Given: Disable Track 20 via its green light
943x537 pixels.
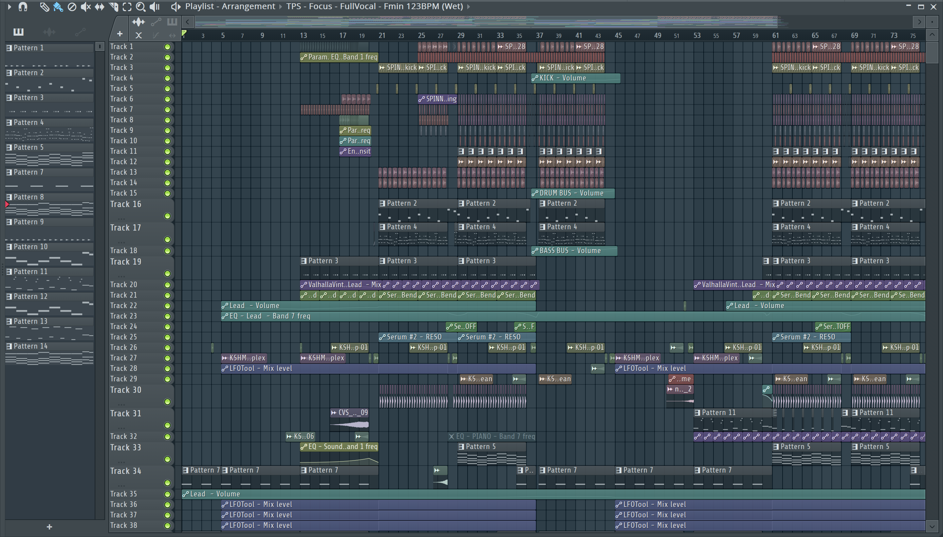Looking at the screenshot, I should (x=167, y=285).
